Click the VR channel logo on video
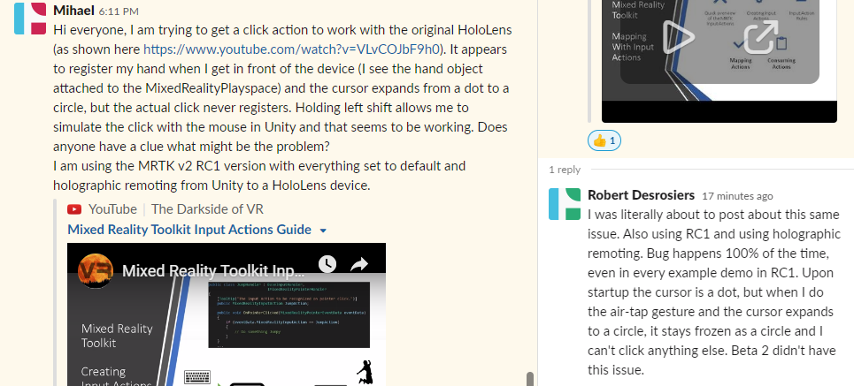854x386 pixels. tap(96, 271)
